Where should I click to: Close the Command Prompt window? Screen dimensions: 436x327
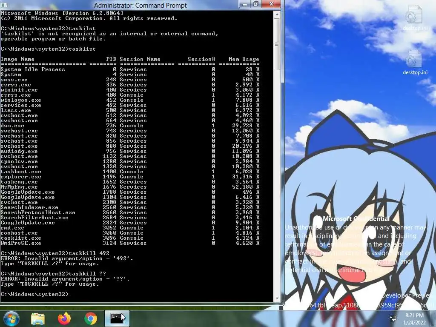pos(271,4)
